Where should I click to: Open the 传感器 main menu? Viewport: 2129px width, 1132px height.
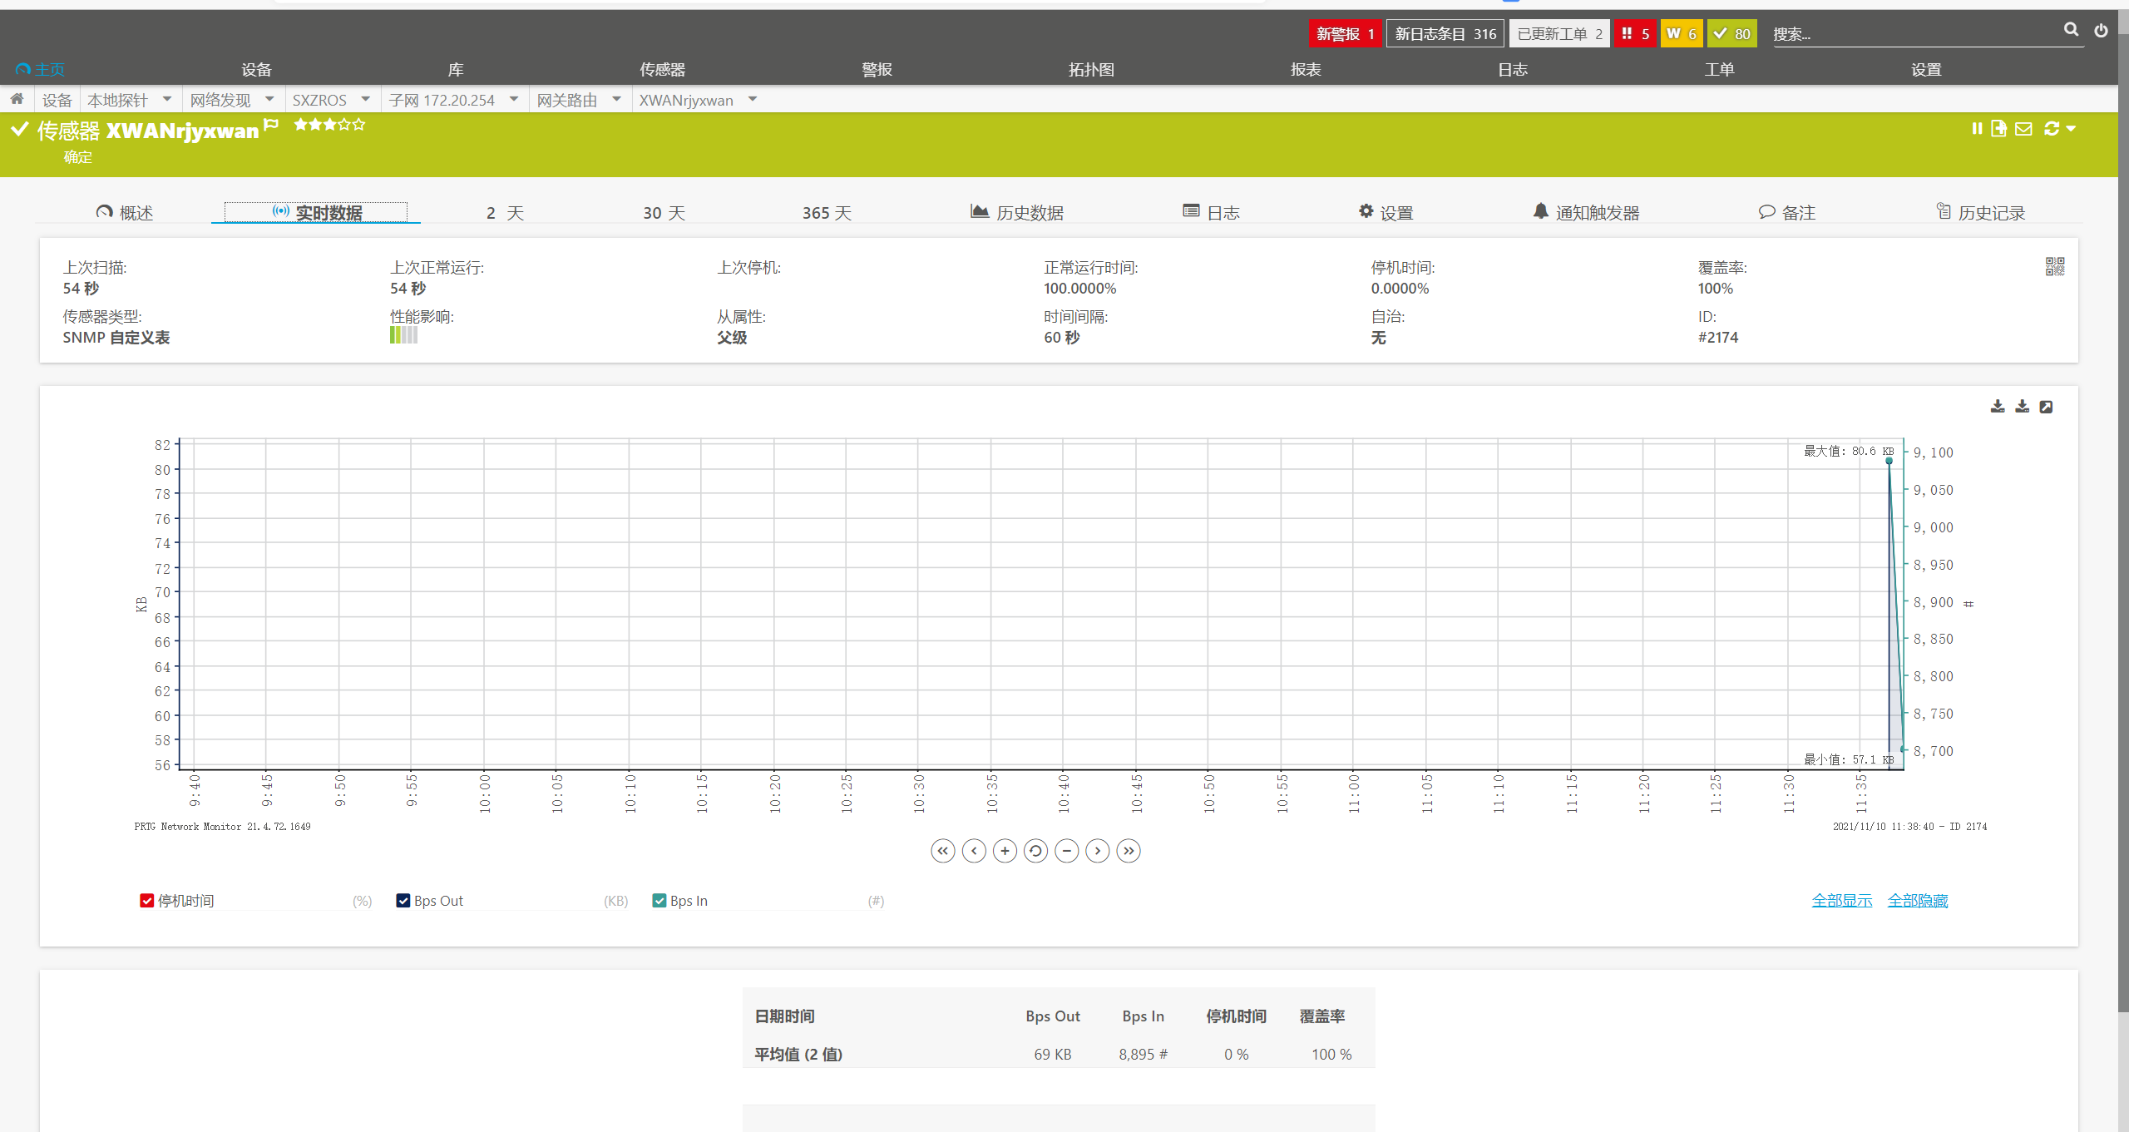coord(662,70)
